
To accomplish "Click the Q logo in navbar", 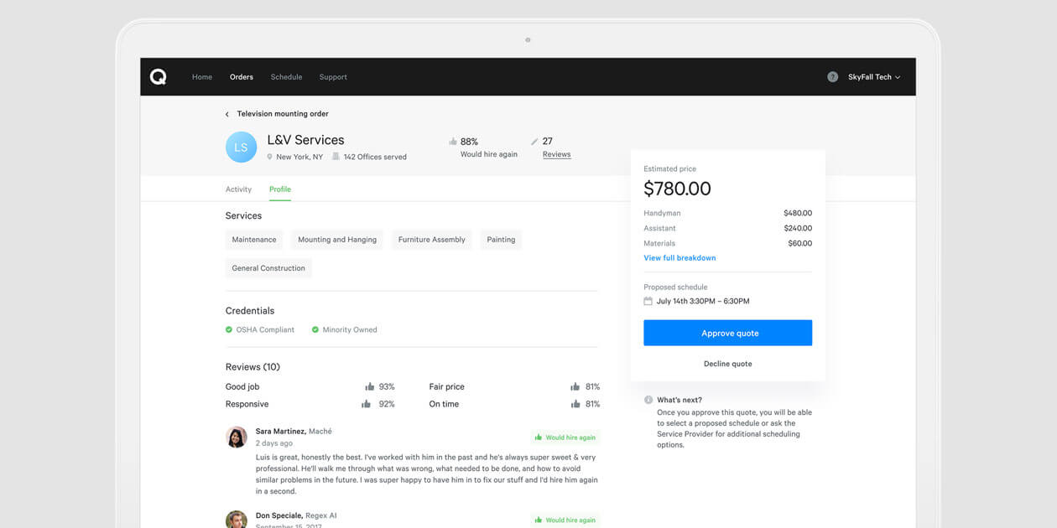I will point(158,76).
